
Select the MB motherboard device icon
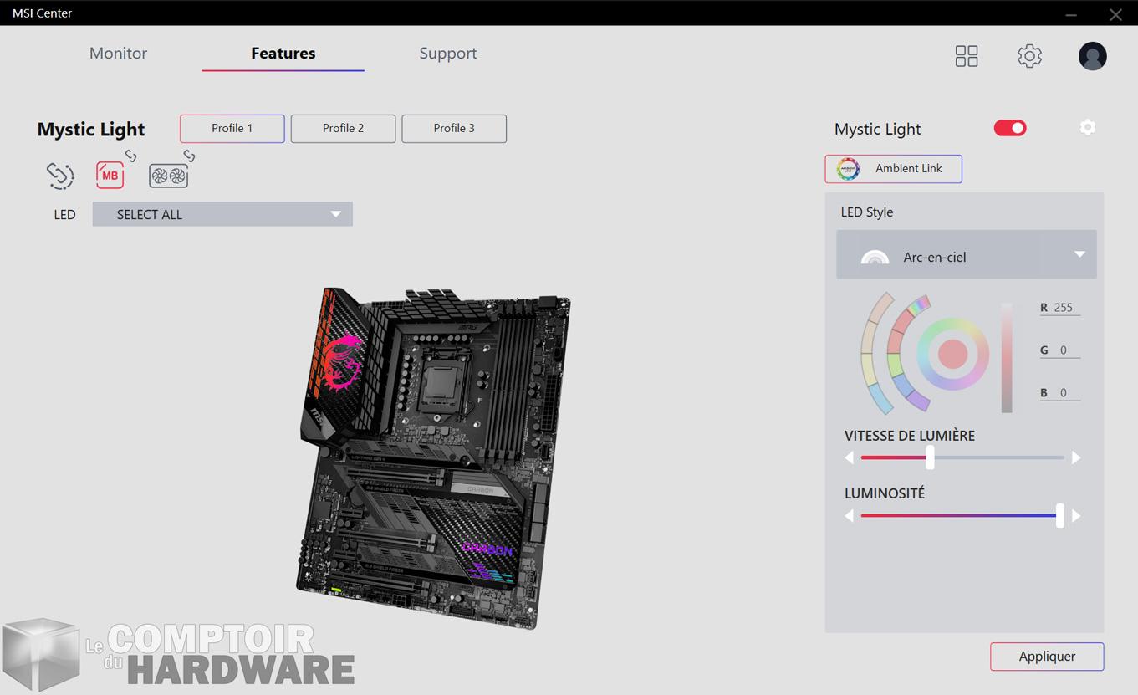point(110,176)
